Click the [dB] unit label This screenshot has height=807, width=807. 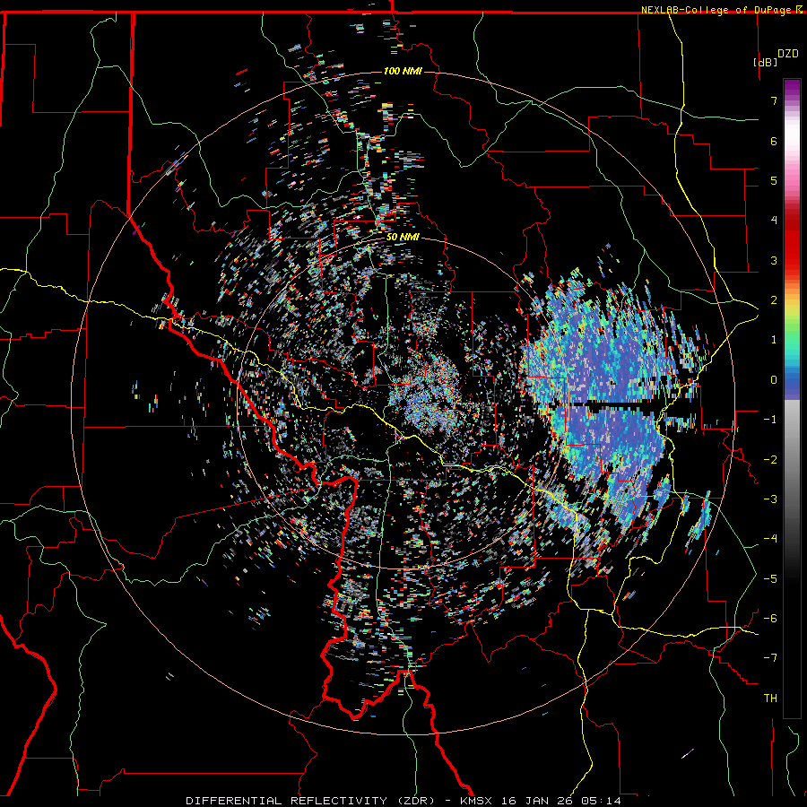[x=765, y=62]
